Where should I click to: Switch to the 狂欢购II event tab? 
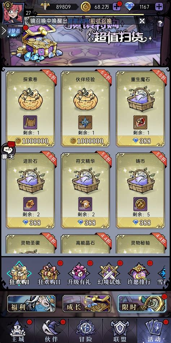[49, 274]
